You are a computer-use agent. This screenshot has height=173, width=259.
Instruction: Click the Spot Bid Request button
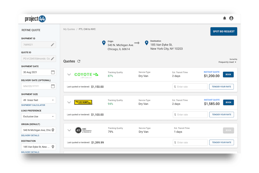tap(223, 31)
